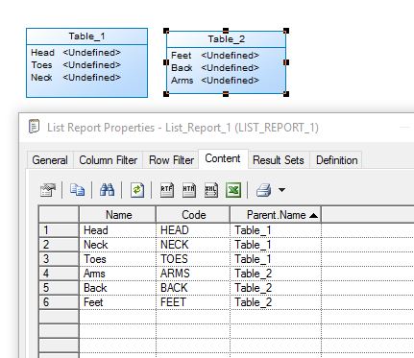Click Table_1 parent cell in Head row
Screen dimensions: 414x358
[276, 230]
